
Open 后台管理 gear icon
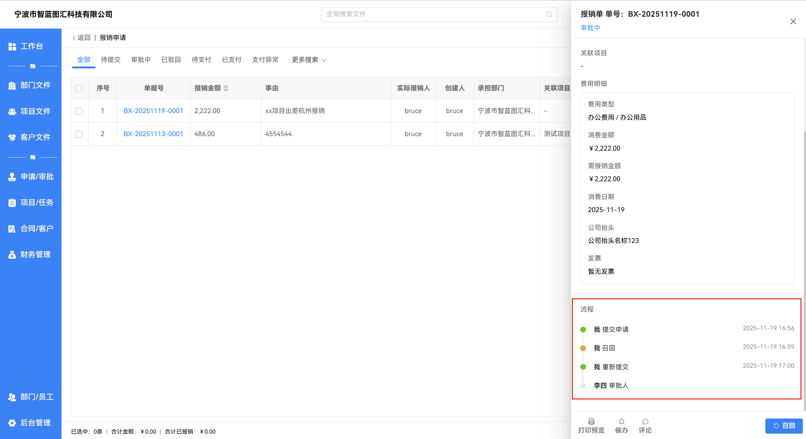(x=12, y=423)
